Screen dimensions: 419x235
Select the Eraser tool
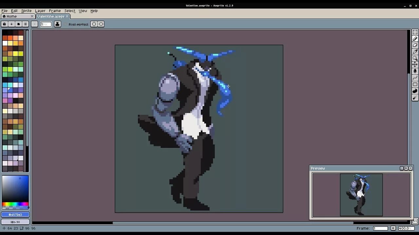415,45
